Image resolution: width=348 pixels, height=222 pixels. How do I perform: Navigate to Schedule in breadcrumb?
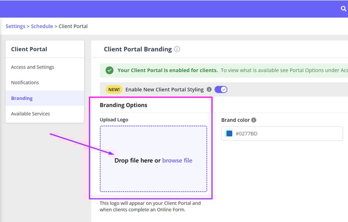coord(42,26)
